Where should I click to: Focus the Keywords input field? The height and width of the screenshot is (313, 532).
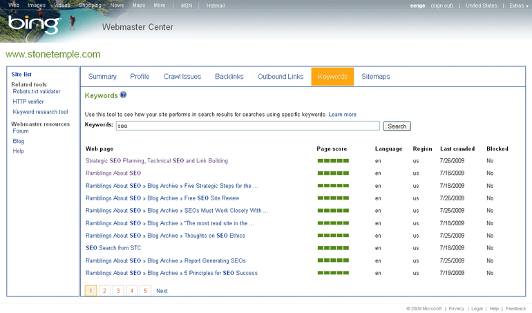pos(247,126)
